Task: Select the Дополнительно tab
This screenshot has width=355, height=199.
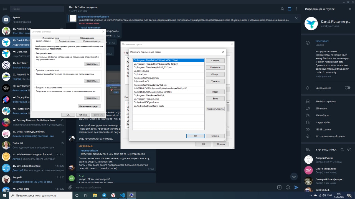Action: (x=43, y=41)
